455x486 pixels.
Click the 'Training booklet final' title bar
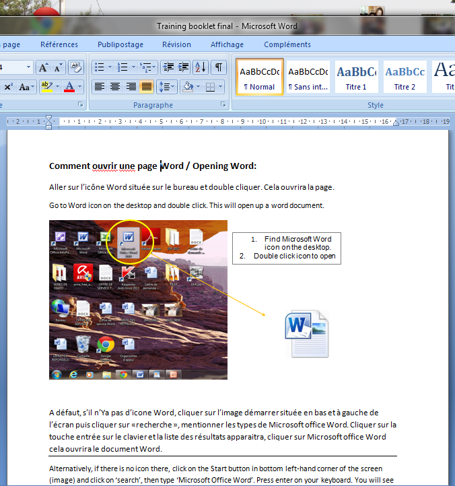click(227, 26)
